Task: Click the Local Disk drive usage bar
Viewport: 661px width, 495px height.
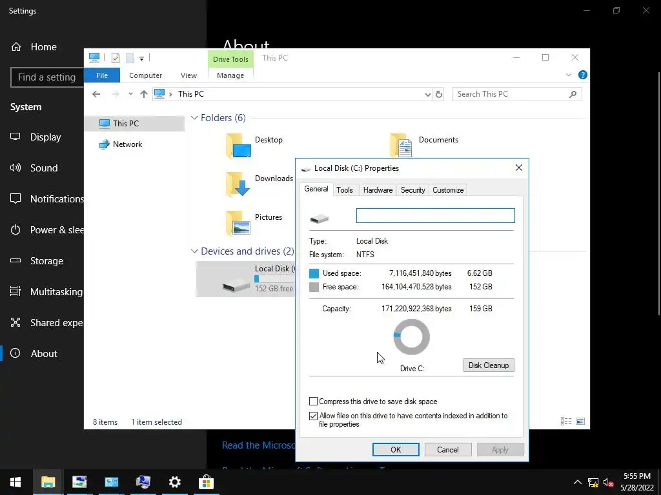Action: point(274,278)
